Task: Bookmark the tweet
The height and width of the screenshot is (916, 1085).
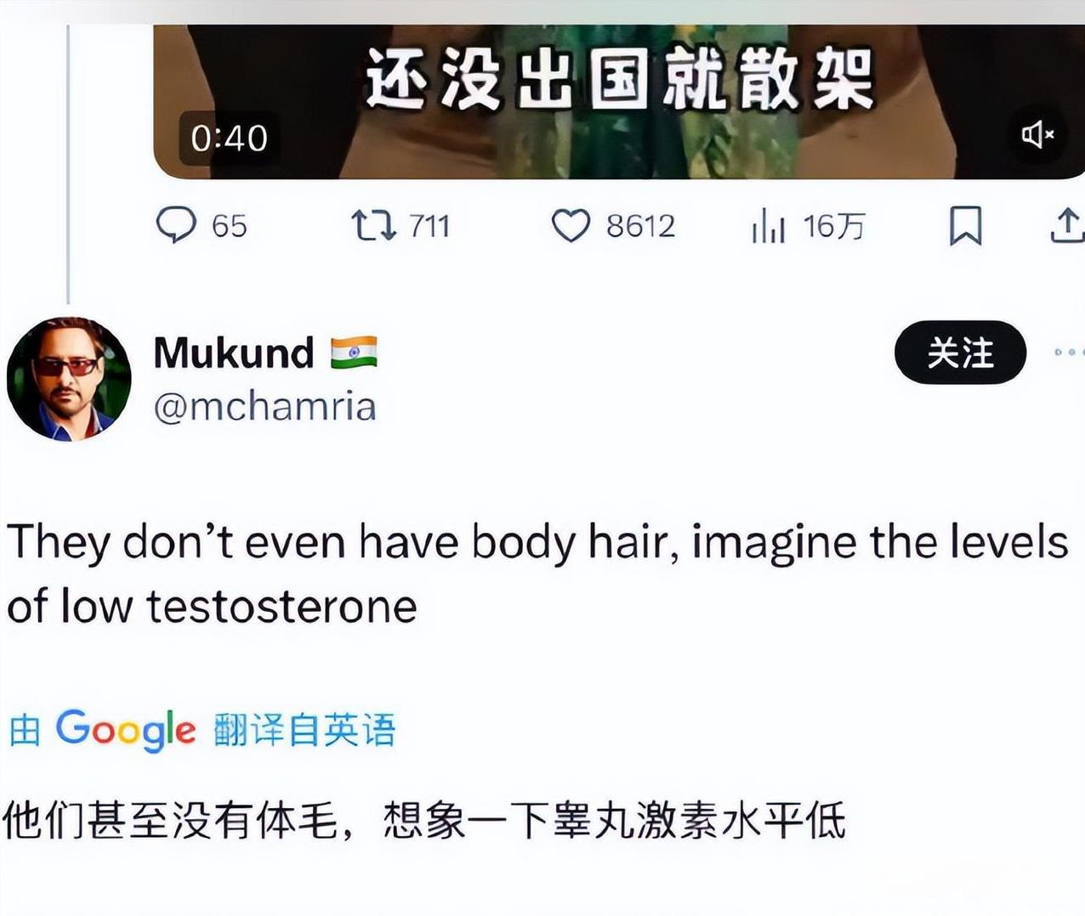Action: click(x=965, y=226)
